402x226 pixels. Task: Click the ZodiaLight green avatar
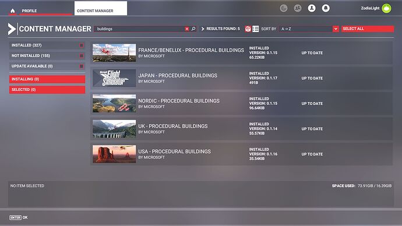[386, 8]
